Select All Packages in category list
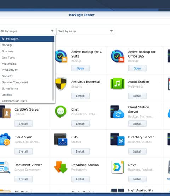The image size is (170, 196). pyautogui.click(x=27, y=39)
